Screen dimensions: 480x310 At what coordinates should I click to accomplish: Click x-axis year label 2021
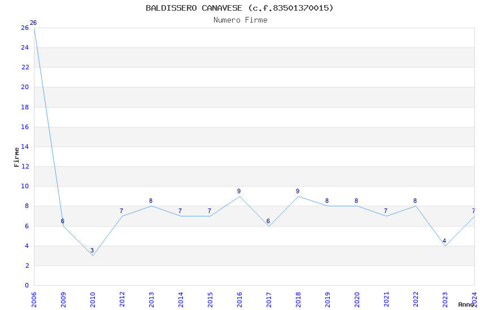coord(386,300)
